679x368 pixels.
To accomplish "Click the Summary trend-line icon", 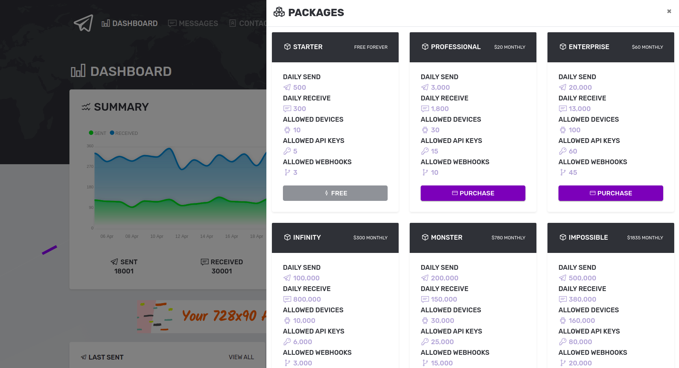I will 86,107.
